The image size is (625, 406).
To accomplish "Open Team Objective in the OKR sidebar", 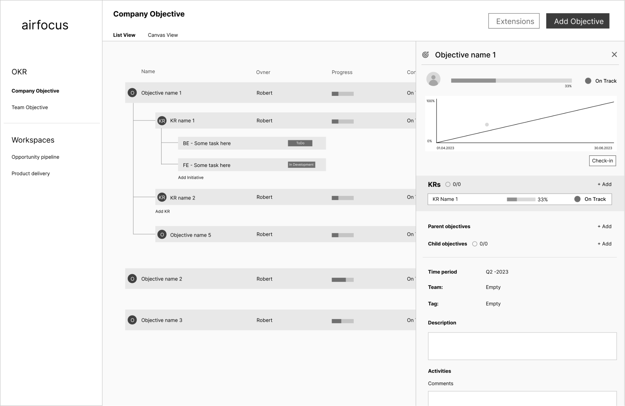I will [30, 107].
